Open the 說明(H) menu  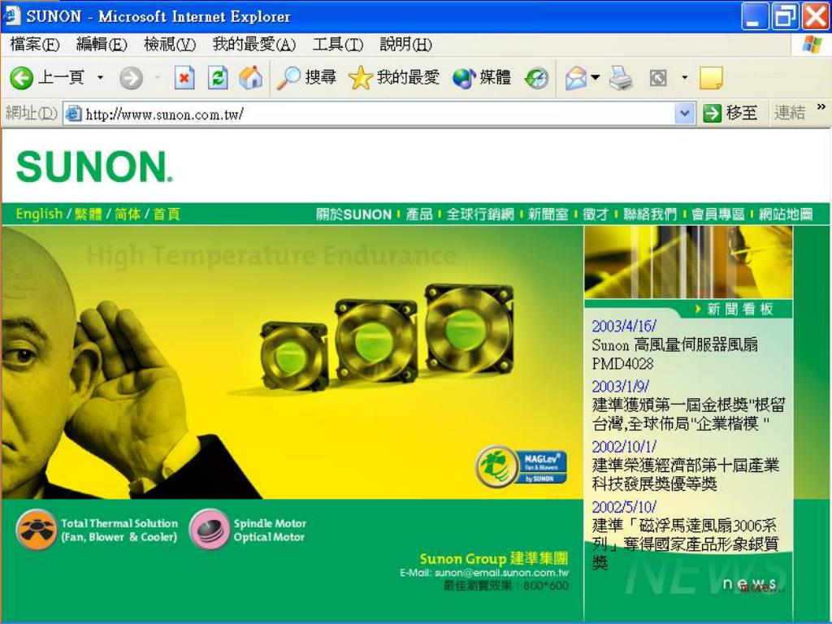[x=406, y=45]
